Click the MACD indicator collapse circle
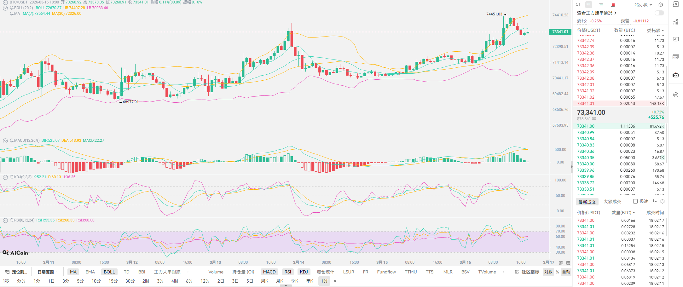This screenshot has height=287, width=683. pyautogui.click(x=5, y=141)
